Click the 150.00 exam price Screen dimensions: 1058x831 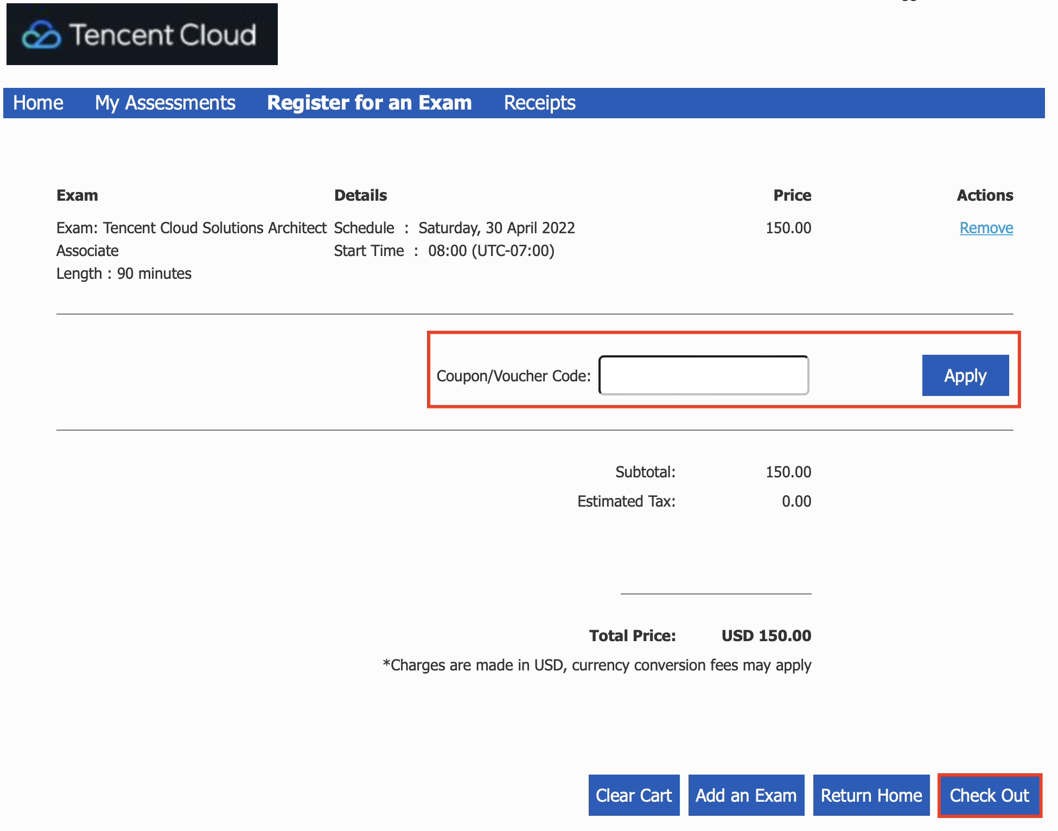[788, 228]
